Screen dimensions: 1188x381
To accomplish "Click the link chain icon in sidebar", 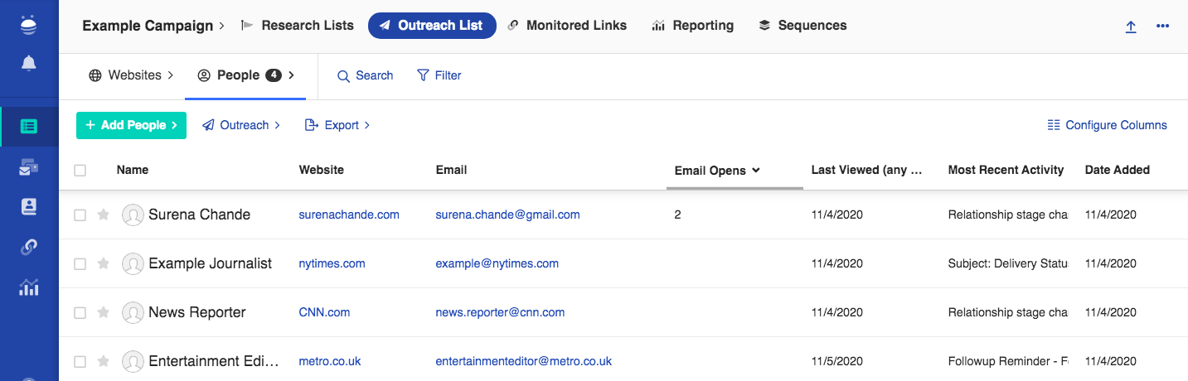I will coord(29,247).
